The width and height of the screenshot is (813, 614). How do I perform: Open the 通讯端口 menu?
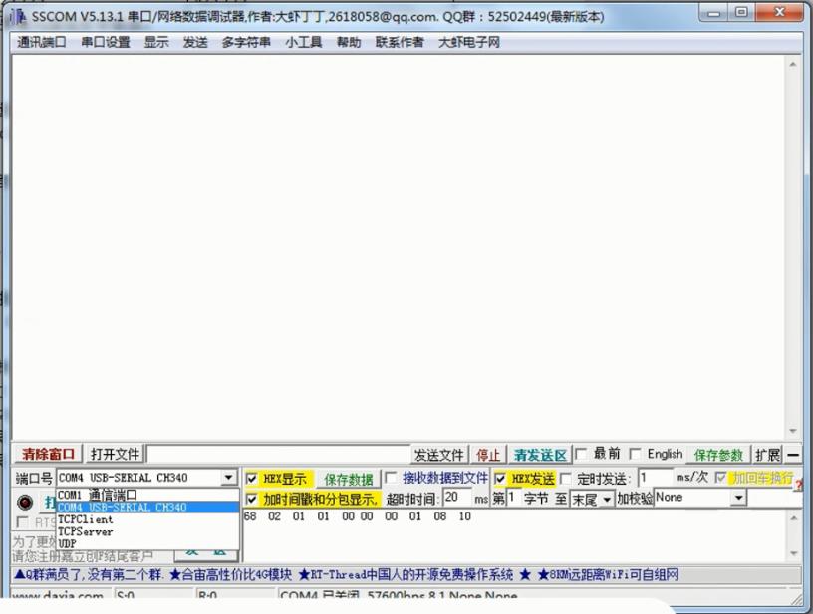pyautogui.click(x=42, y=42)
